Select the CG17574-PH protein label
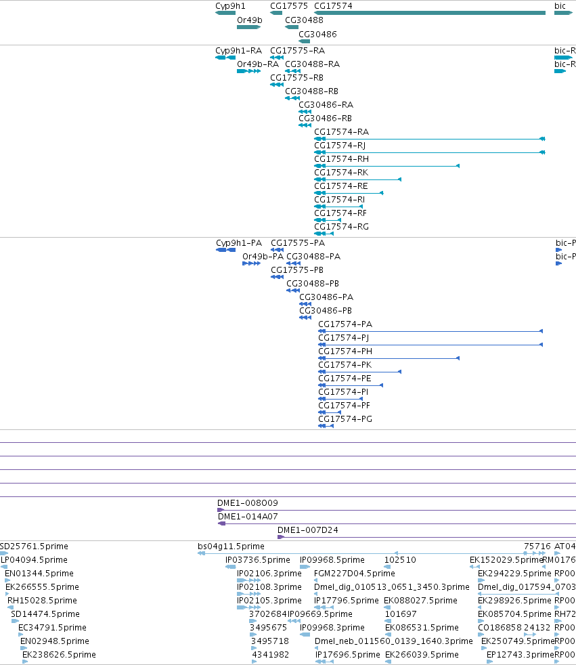This screenshot has height=665, width=576. pos(345,351)
